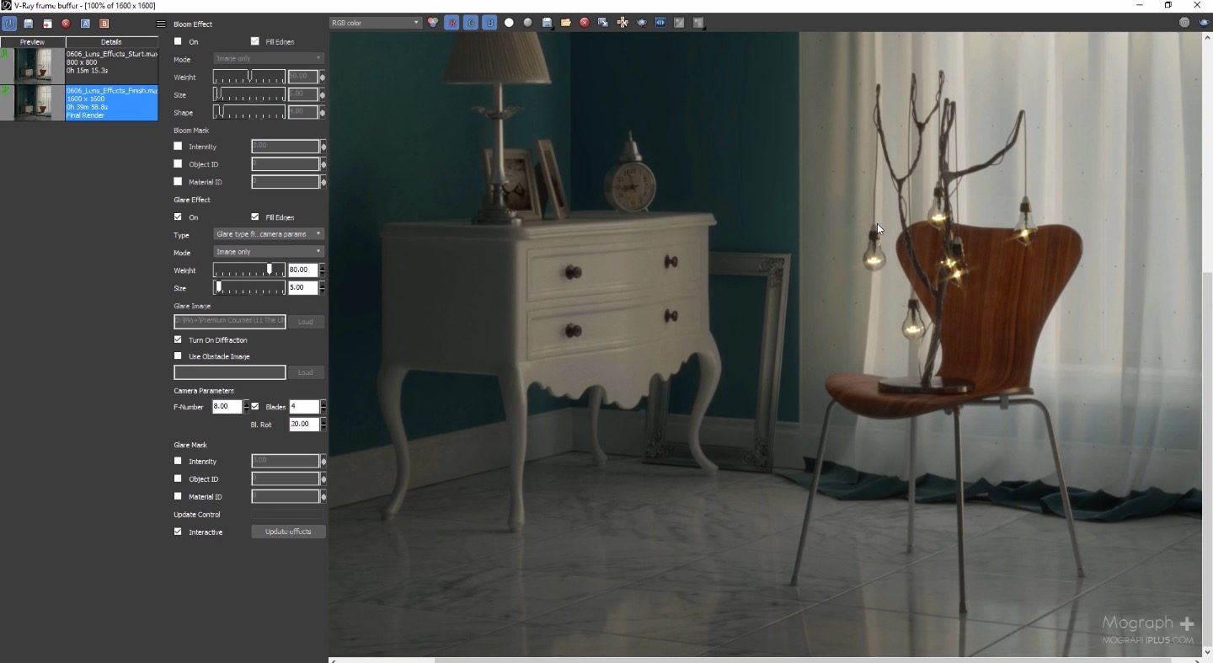Toggle the green channel display
Image resolution: width=1213 pixels, height=663 pixels.
[472, 23]
